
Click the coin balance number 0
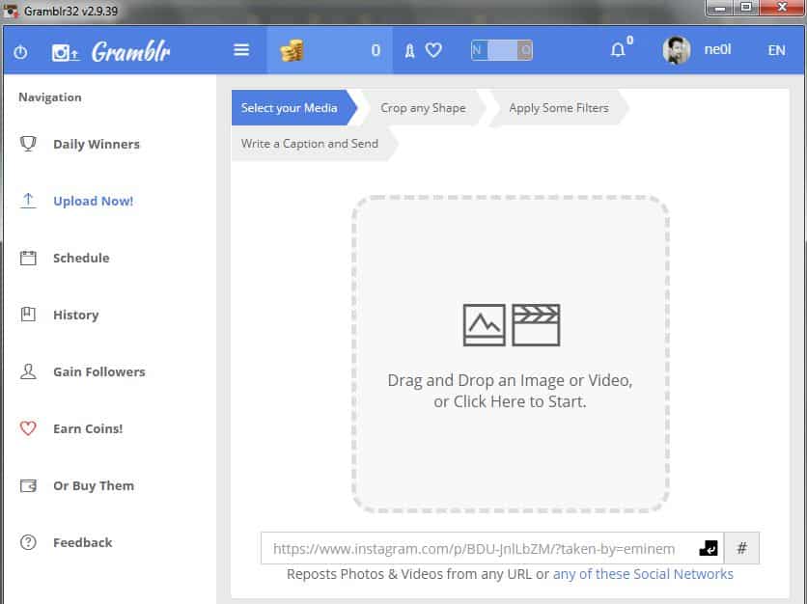coord(376,50)
